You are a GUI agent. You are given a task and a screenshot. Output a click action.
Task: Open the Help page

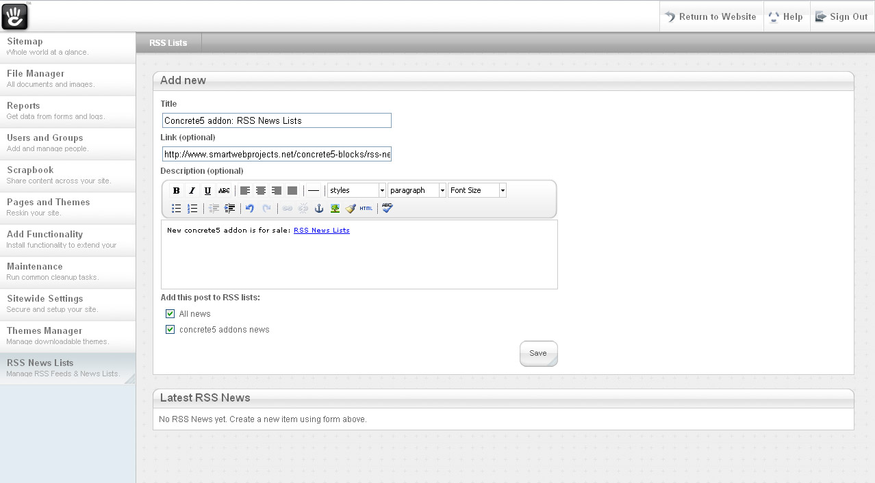[786, 17]
